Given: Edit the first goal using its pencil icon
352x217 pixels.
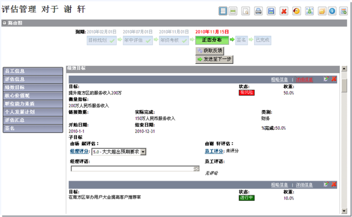Looking at the screenshot, I should pos(326,79).
